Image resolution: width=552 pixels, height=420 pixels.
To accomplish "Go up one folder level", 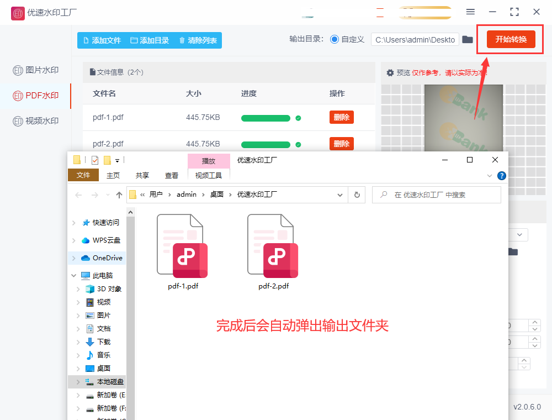I will (119, 195).
